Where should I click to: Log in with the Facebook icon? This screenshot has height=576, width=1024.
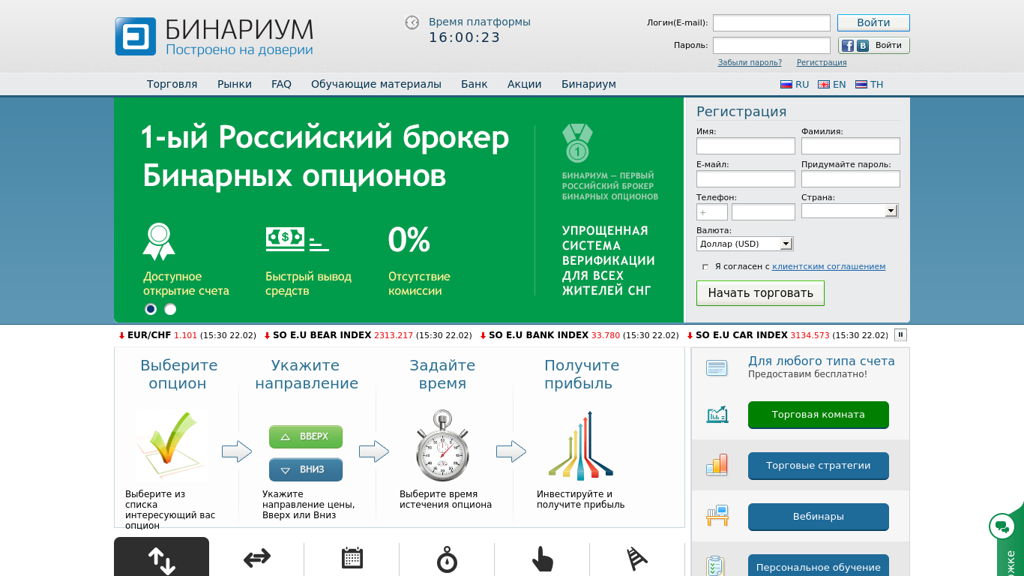coord(848,46)
